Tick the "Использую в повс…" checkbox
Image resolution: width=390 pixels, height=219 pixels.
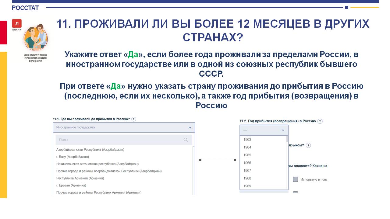coord(295,179)
